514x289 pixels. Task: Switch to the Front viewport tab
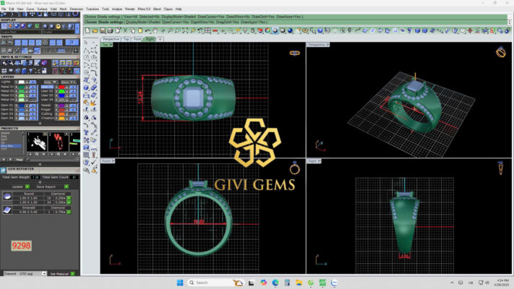[137, 39]
